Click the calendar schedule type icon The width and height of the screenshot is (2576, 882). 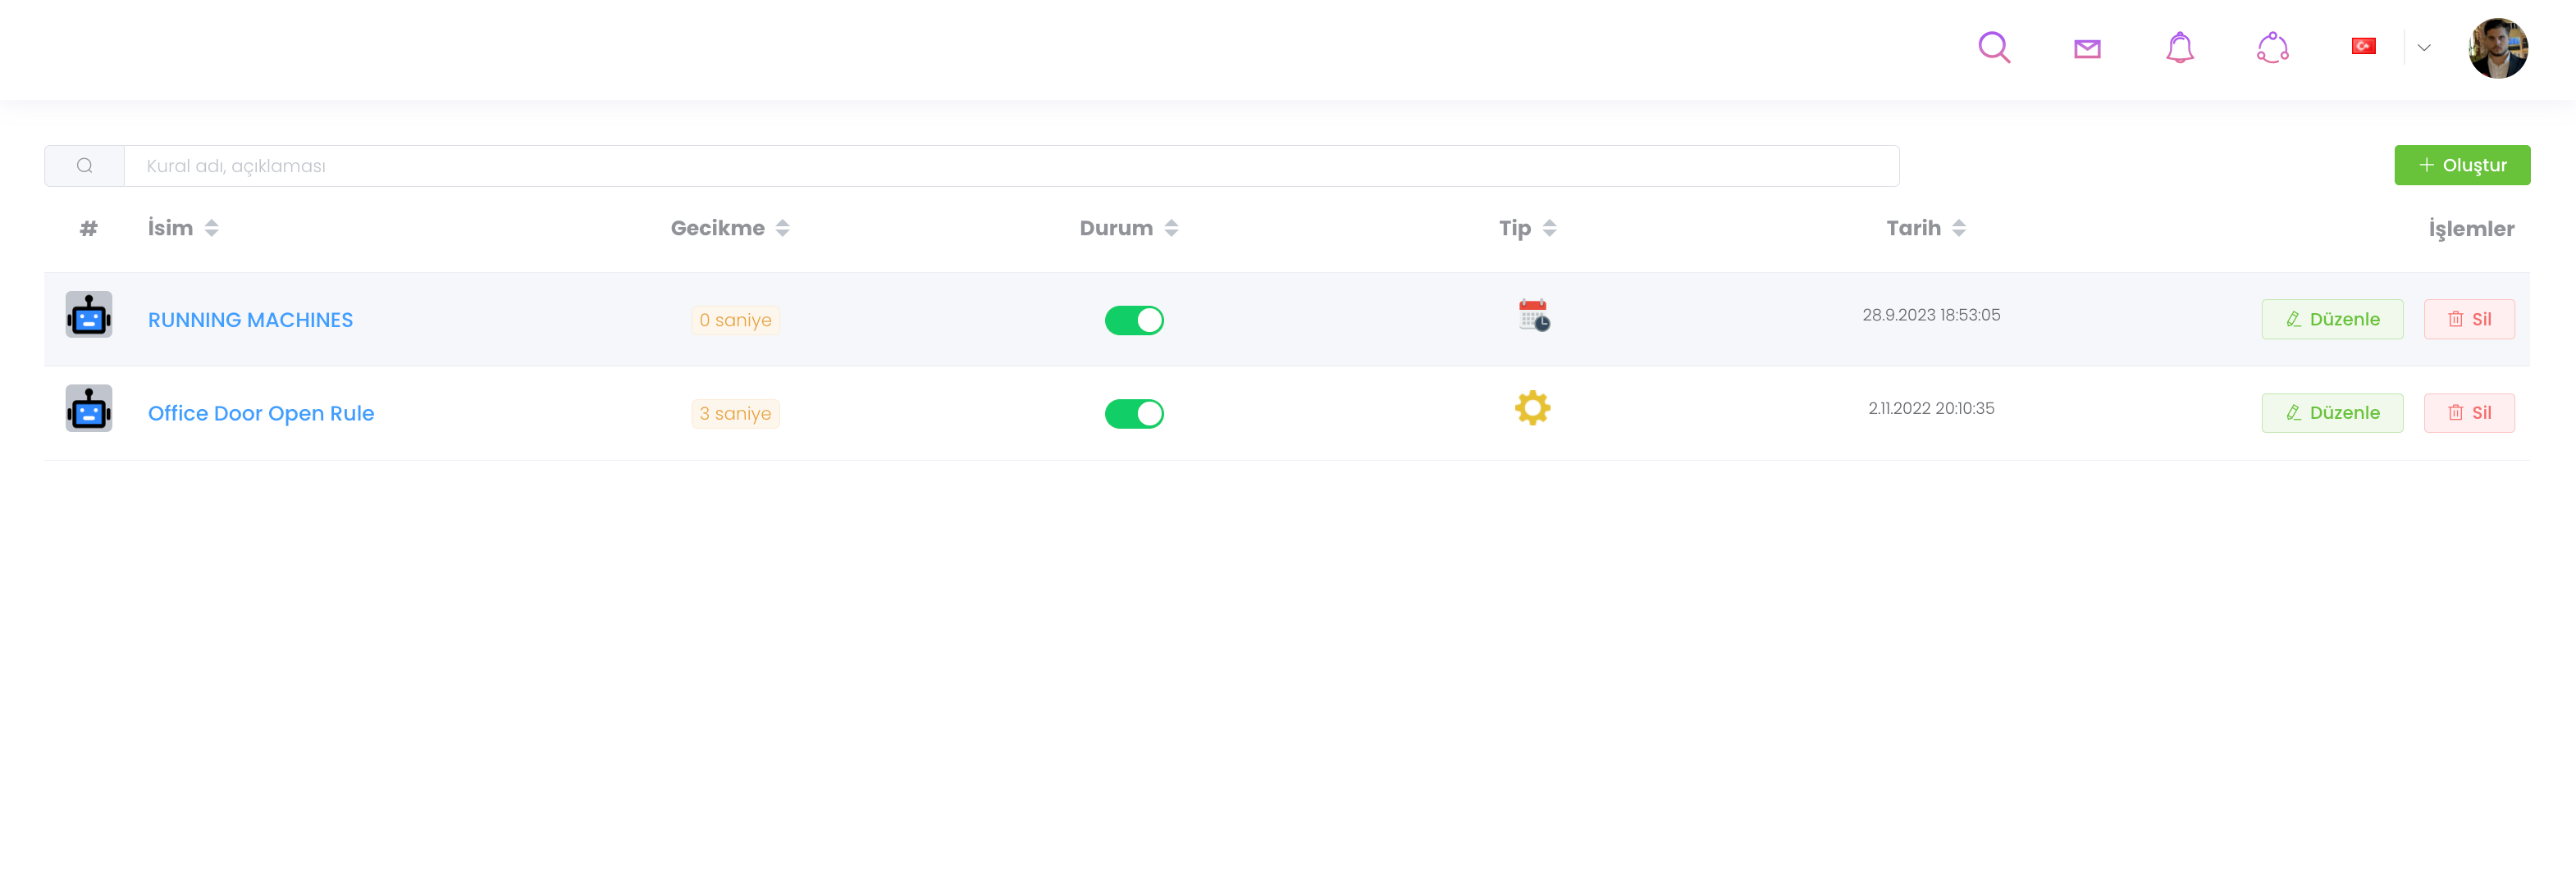tap(1533, 315)
